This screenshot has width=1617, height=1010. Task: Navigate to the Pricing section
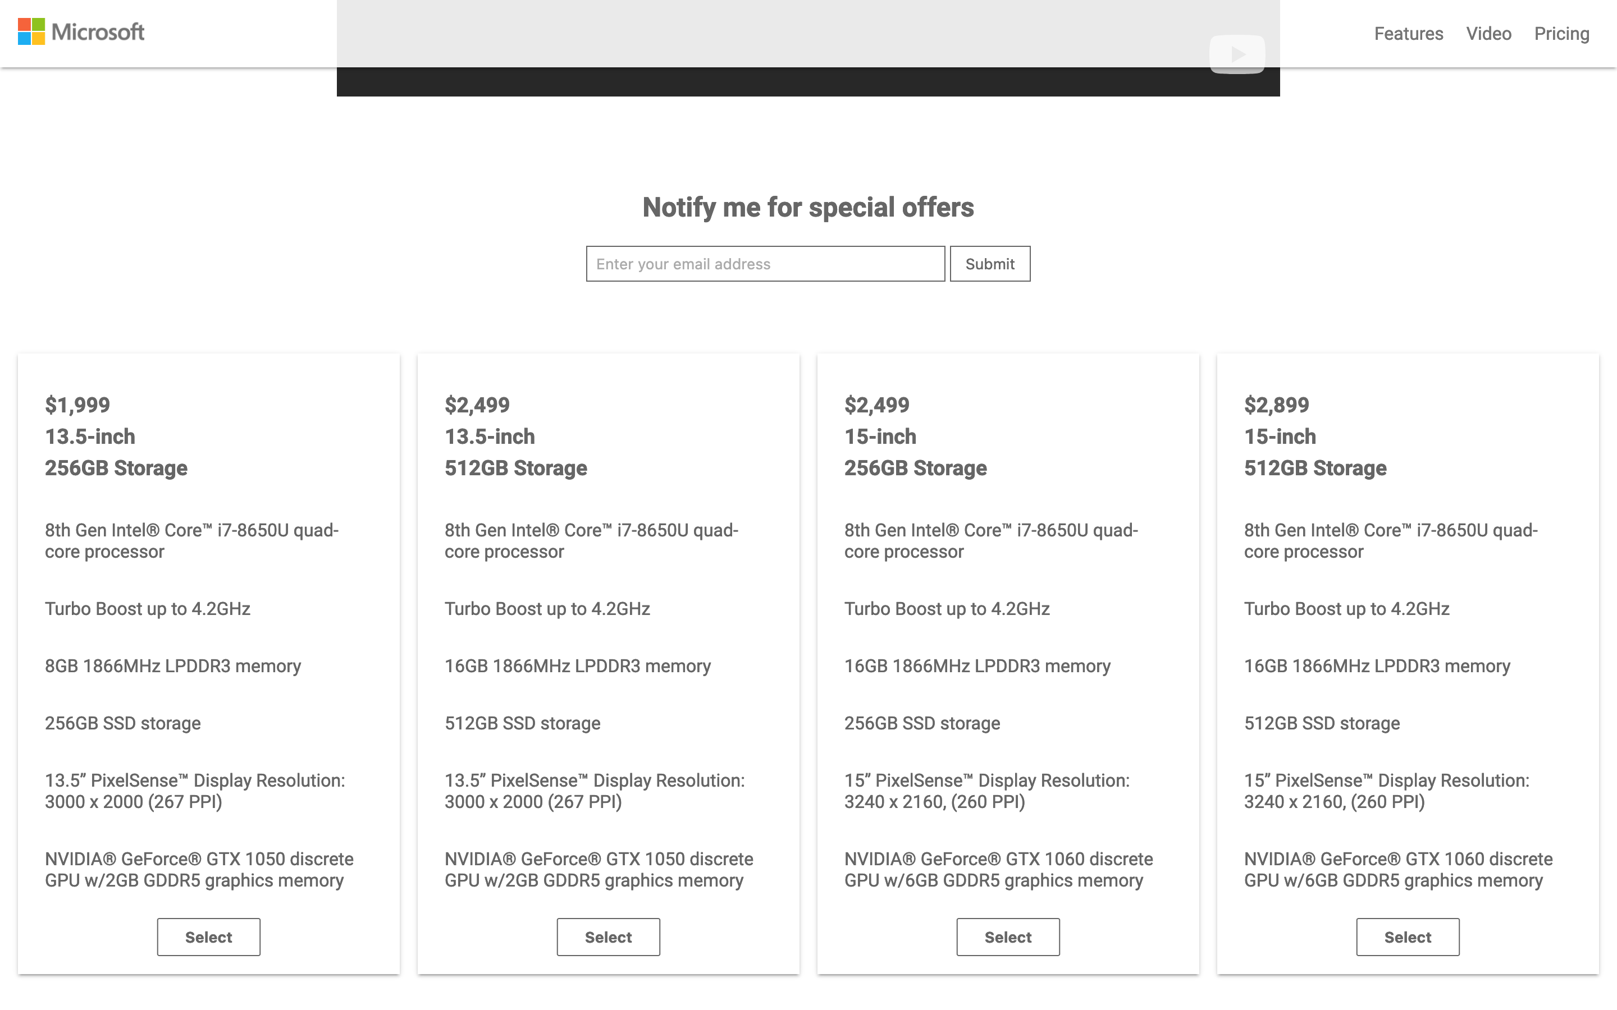point(1561,34)
